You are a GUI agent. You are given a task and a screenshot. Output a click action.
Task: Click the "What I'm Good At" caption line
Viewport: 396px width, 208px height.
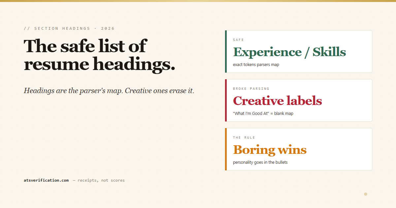(x=263, y=114)
